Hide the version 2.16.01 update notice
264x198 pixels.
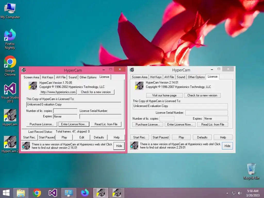(119, 146)
